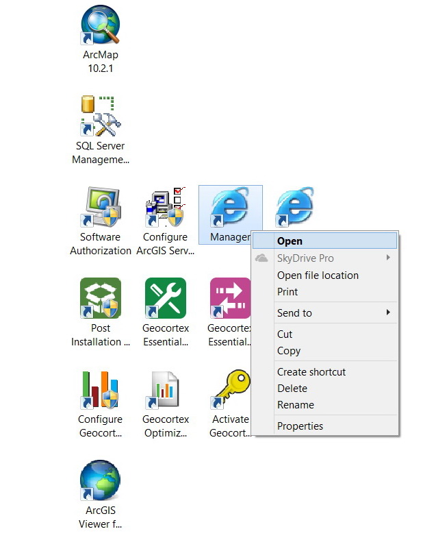Click the 'Configure ArcGIS Serv...' label

pos(166,244)
